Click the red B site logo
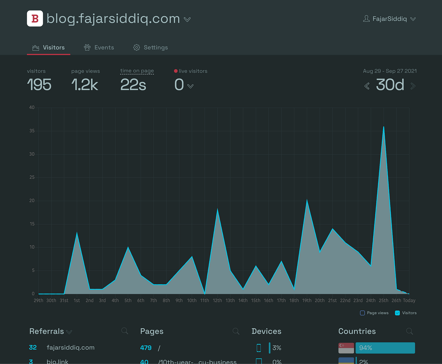 click(35, 19)
